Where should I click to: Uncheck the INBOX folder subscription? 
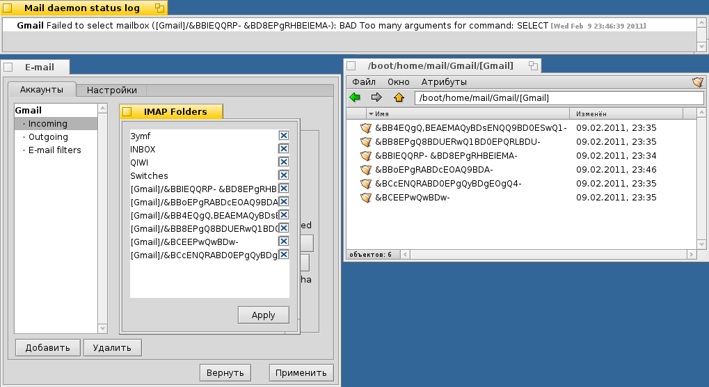point(283,149)
